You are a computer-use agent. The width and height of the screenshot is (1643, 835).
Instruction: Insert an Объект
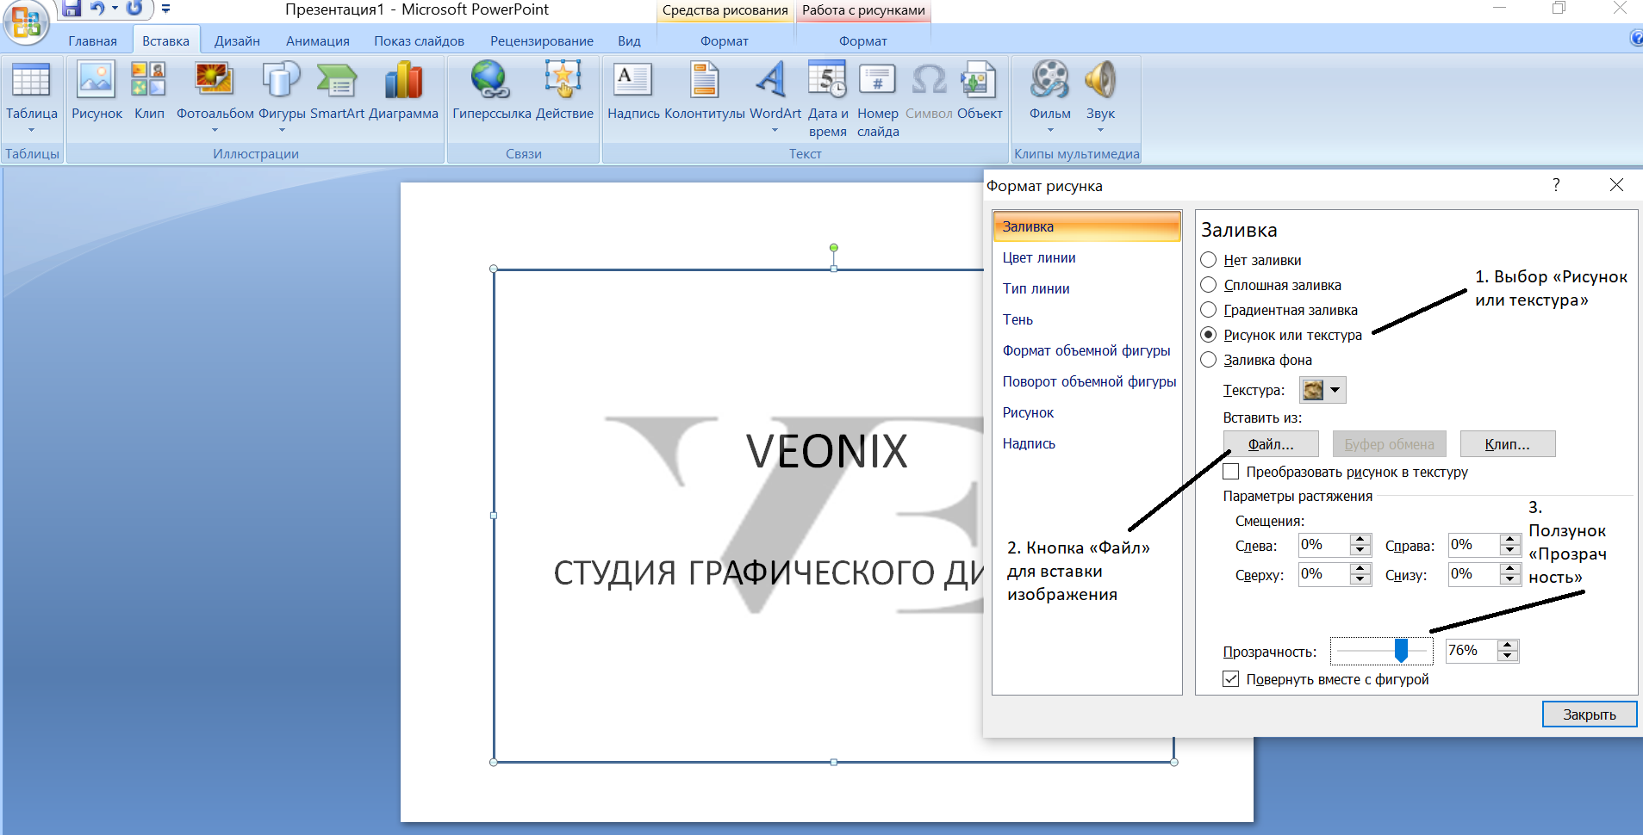point(980,91)
